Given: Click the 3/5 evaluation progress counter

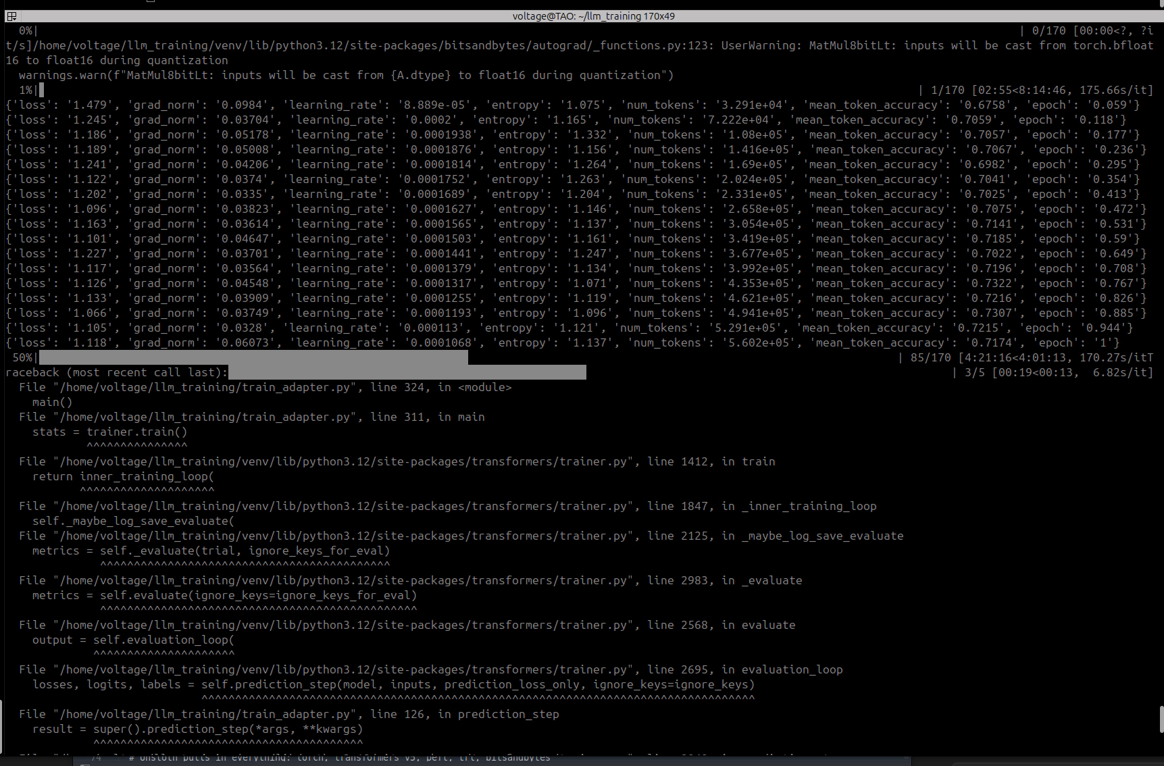Looking at the screenshot, I should pos(973,372).
